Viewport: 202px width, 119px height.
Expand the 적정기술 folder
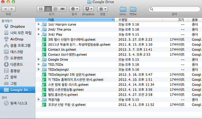(38, 99)
